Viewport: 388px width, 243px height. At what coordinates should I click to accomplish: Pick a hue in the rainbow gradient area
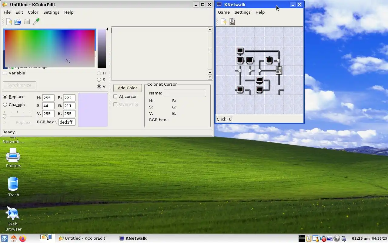click(50, 49)
